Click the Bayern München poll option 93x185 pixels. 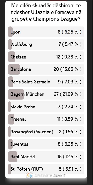pyautogui.click(x=46, y=94)
